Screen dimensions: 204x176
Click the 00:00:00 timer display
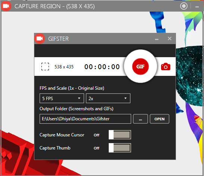[102, 67]
